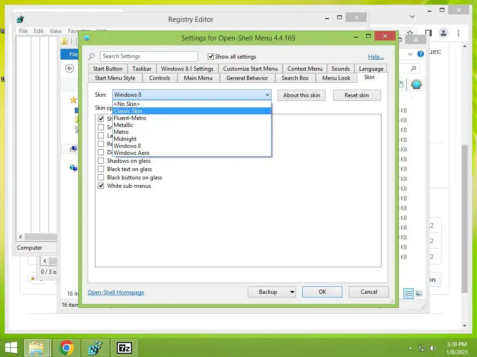Open the Customize Start Menu tab
The height and width of the screenshot is (357, 477).
tap(250, 69)
